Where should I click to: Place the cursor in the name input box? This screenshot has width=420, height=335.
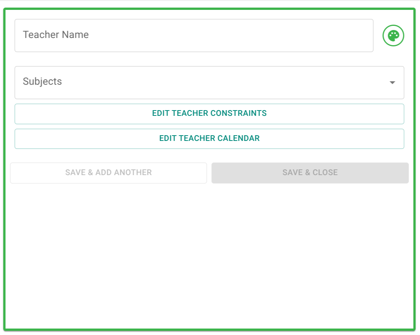click(194, 35)
